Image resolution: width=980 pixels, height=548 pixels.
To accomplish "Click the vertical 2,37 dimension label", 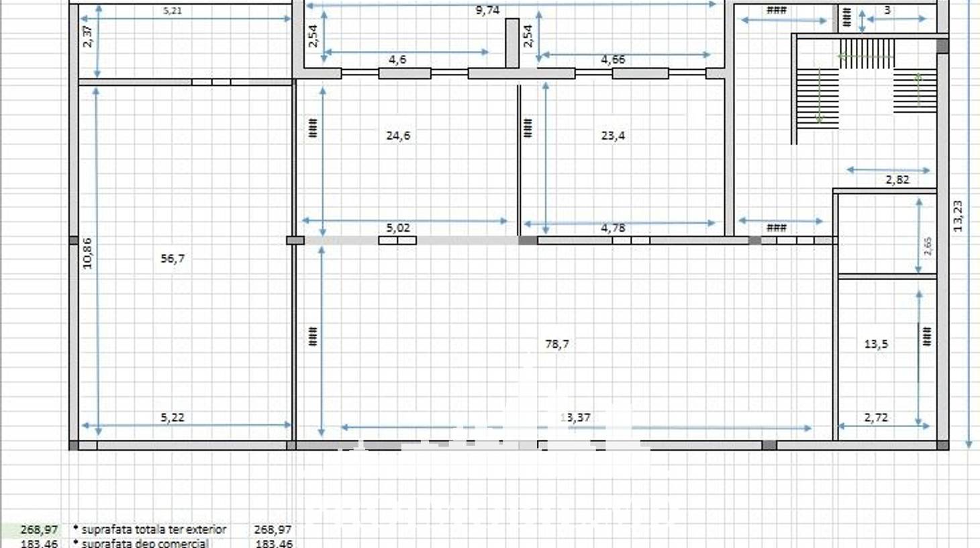I will click(x=87, y=36).
